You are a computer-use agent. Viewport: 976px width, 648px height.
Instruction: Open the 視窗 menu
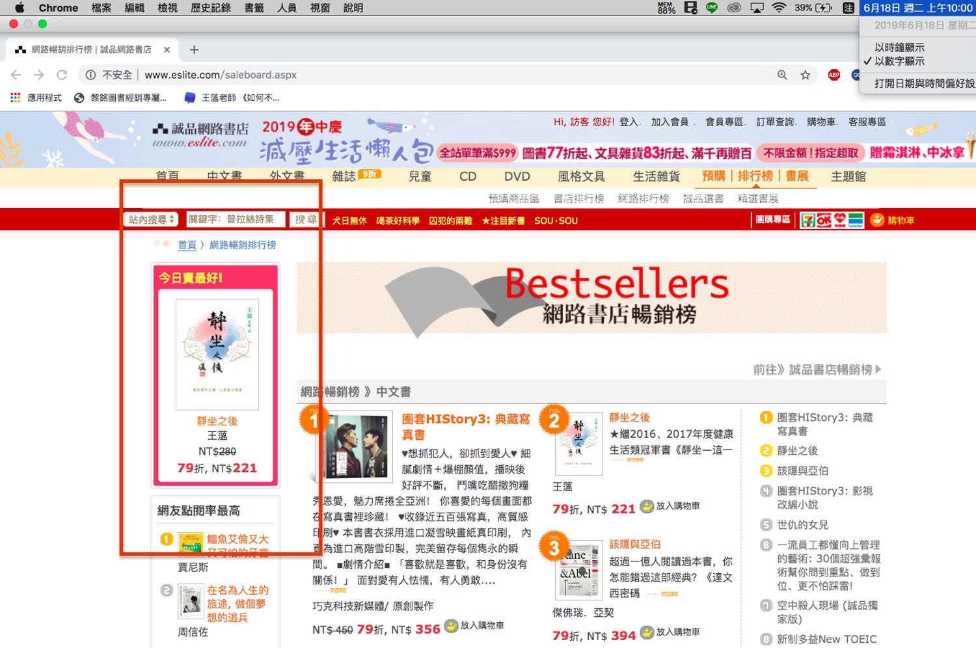pos(320,8)
